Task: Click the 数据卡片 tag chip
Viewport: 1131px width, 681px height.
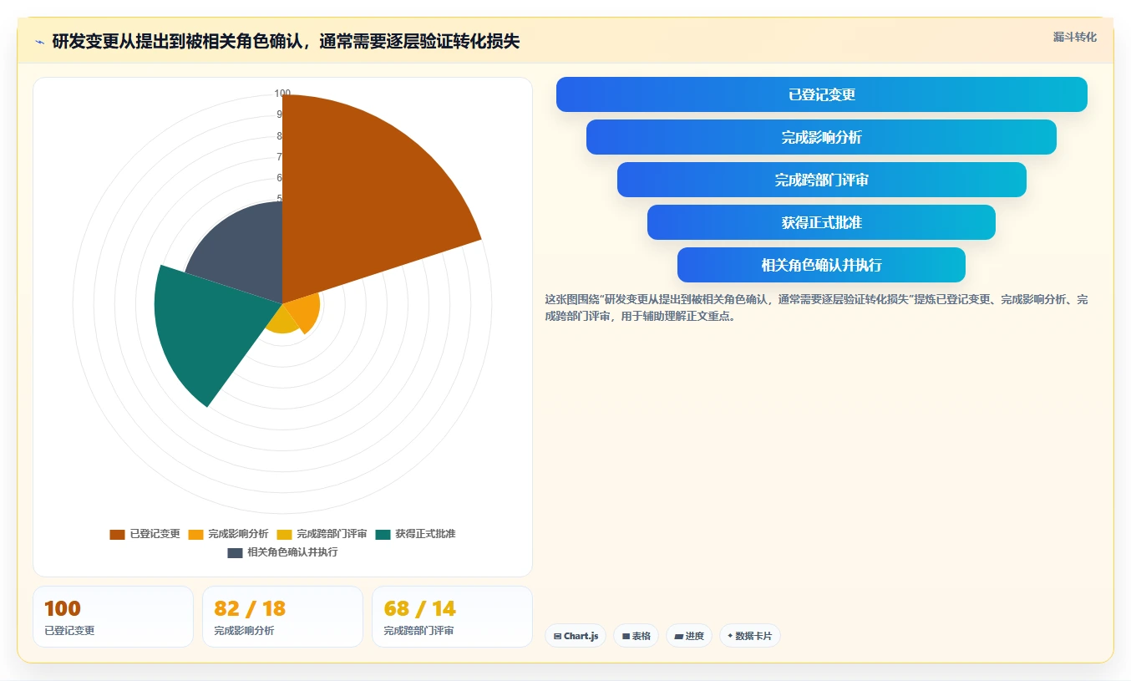Action: pyautogui.click(x=750, y=636)
